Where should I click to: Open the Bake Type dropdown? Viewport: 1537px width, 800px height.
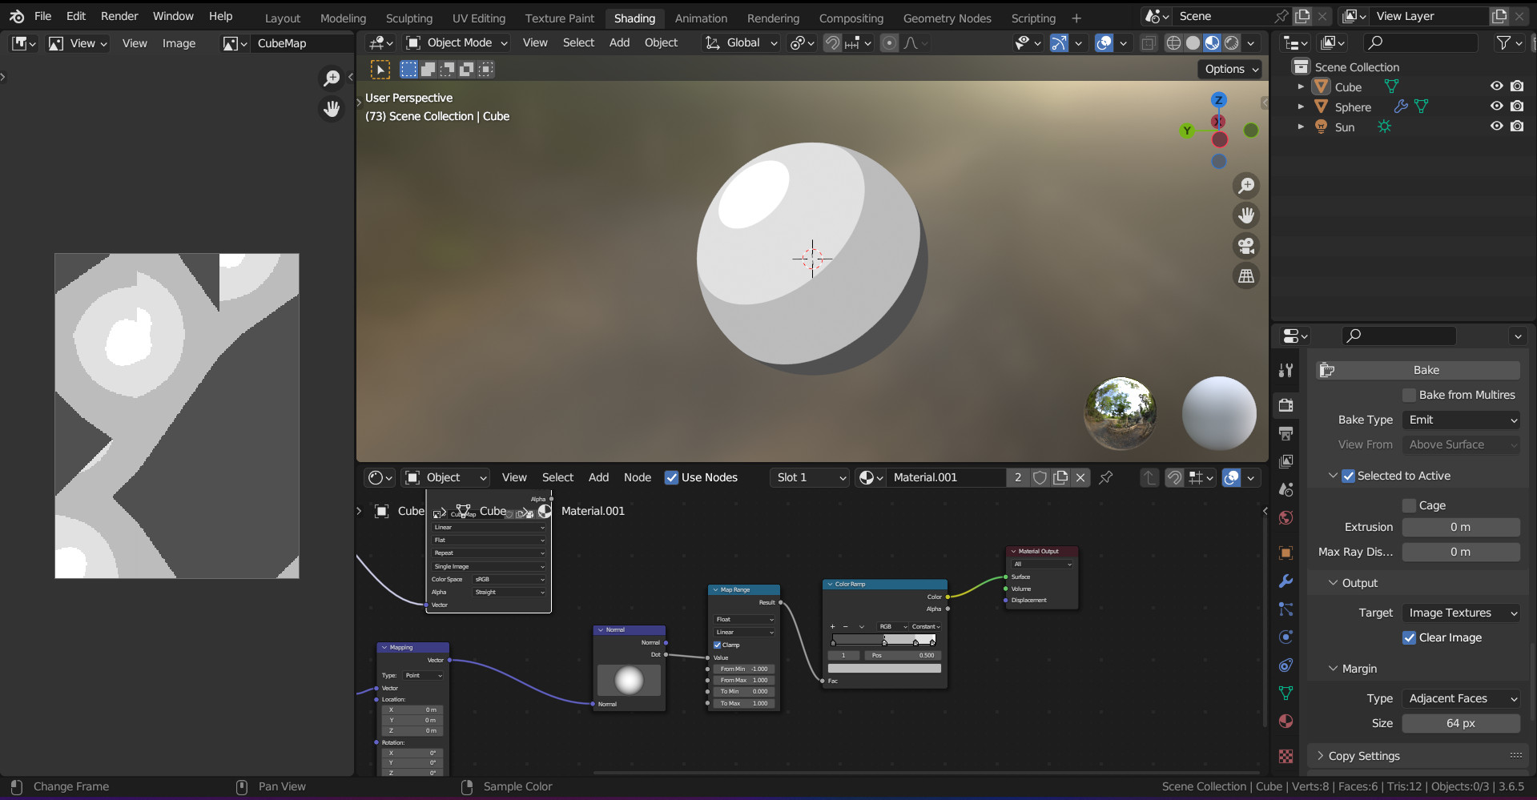tap(1461, 420)
